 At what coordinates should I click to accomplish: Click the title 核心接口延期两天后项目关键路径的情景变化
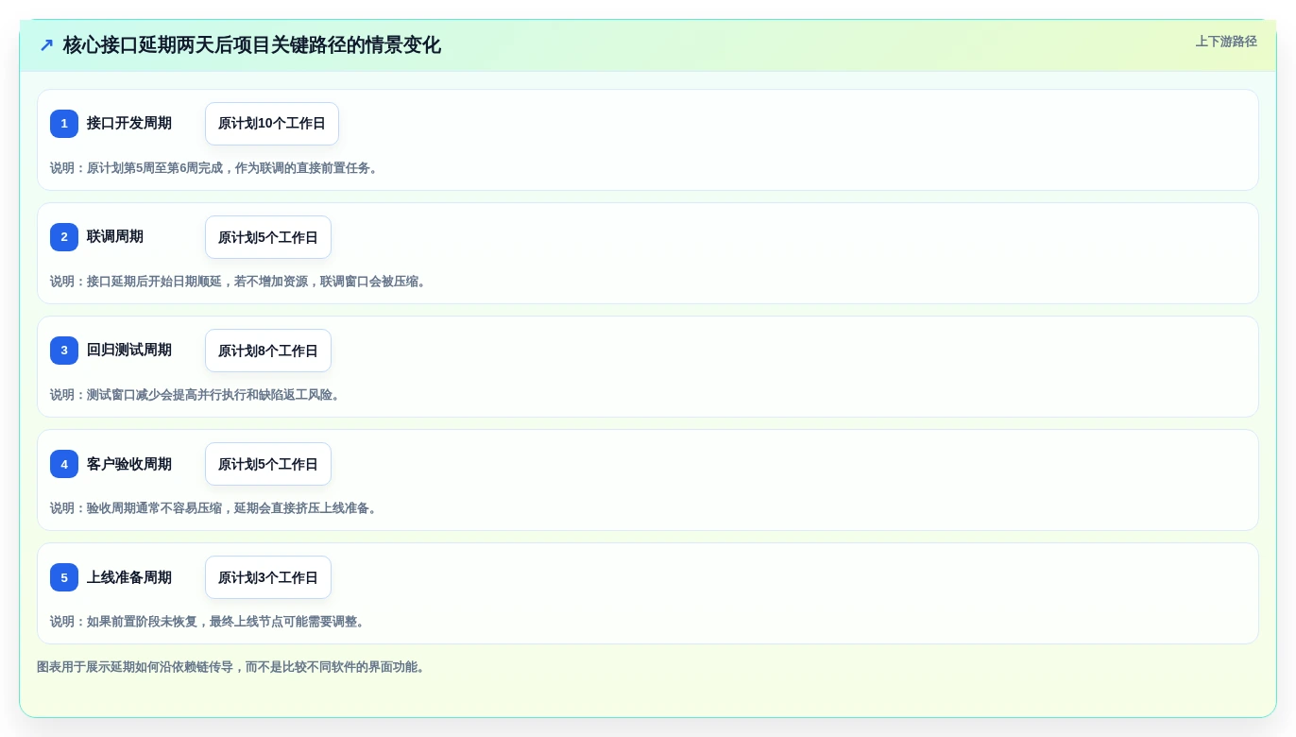coord(252,45)
